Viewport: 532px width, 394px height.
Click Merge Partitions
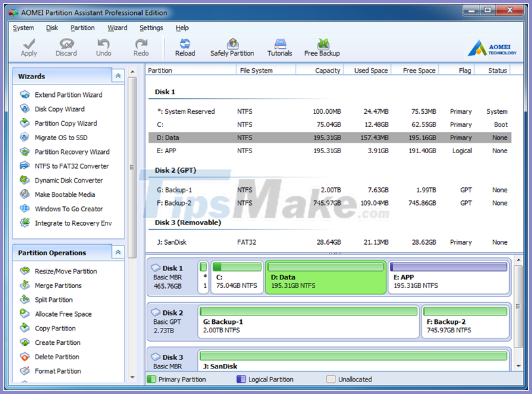[x=60, y=285]
